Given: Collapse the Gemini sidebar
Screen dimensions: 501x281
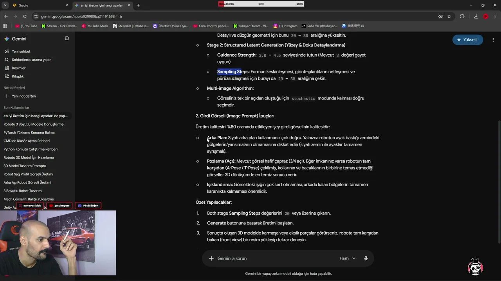Looking at the screenshot, I should pyautogui.click(x=67, y=38).
